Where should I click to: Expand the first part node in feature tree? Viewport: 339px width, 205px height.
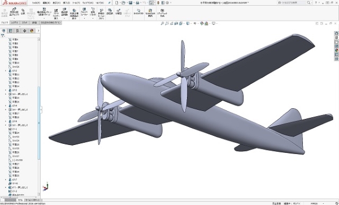[6, 71]
